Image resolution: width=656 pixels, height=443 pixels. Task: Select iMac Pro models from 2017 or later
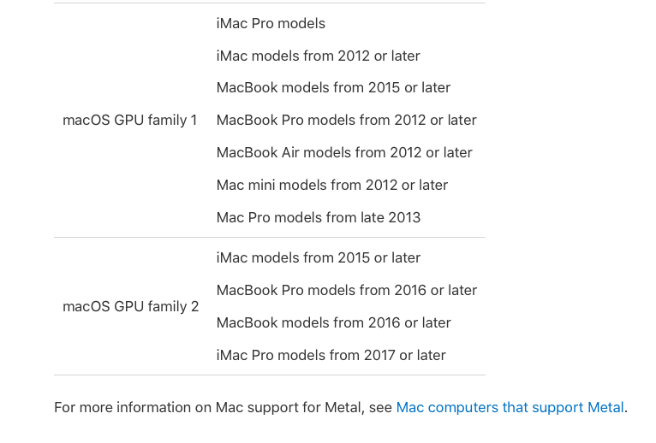(331, 356)
